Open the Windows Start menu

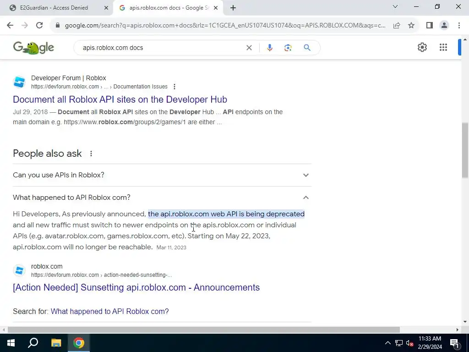11,343
